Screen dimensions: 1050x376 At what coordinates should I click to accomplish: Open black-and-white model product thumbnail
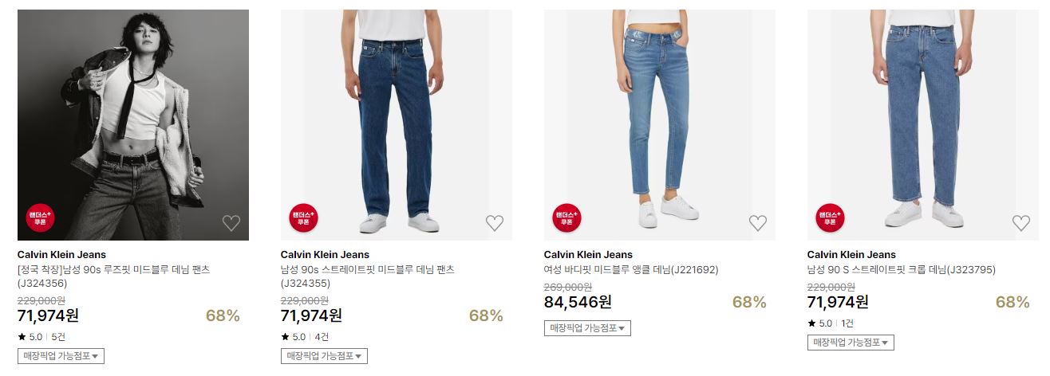pos(133,125)
